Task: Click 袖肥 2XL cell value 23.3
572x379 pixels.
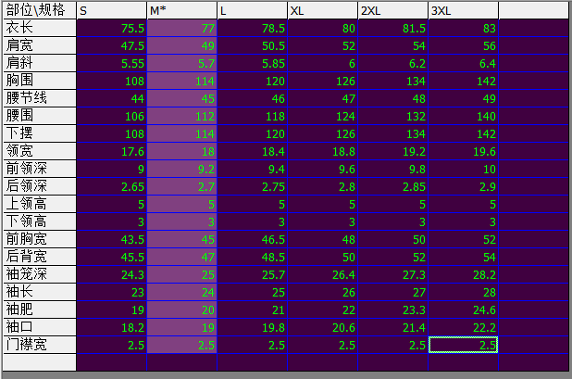Action: pos(393,310)
